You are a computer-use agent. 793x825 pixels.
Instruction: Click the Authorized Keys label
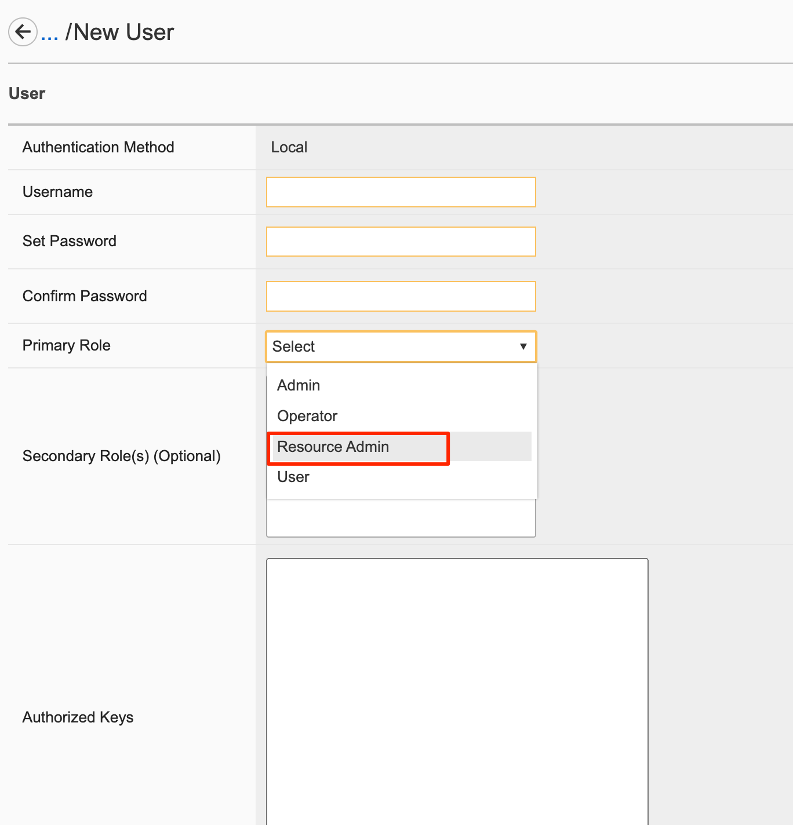[78, 717]
